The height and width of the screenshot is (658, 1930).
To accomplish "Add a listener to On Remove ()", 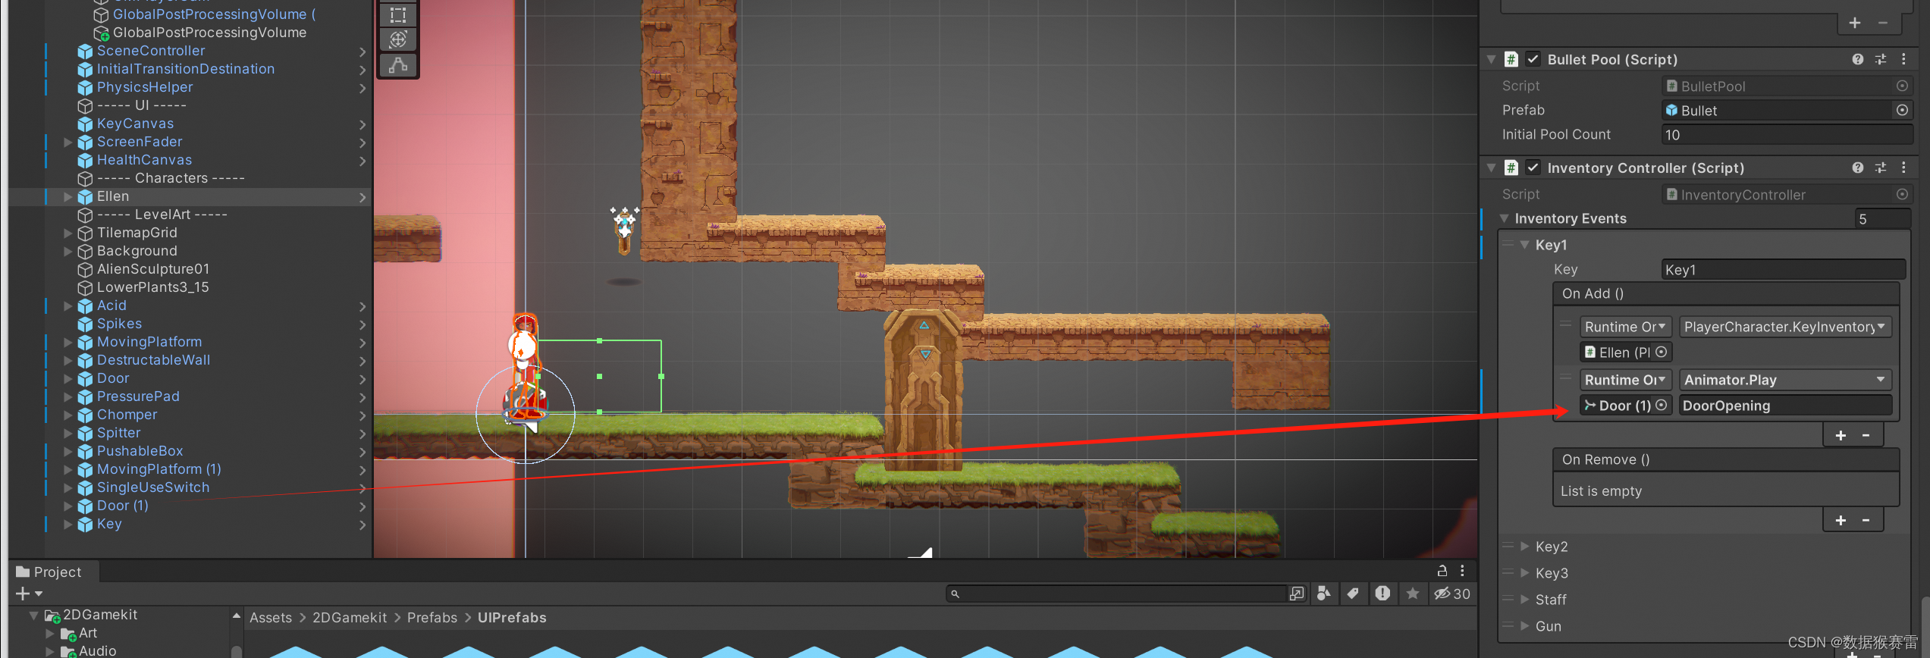I will (1841, 520).
